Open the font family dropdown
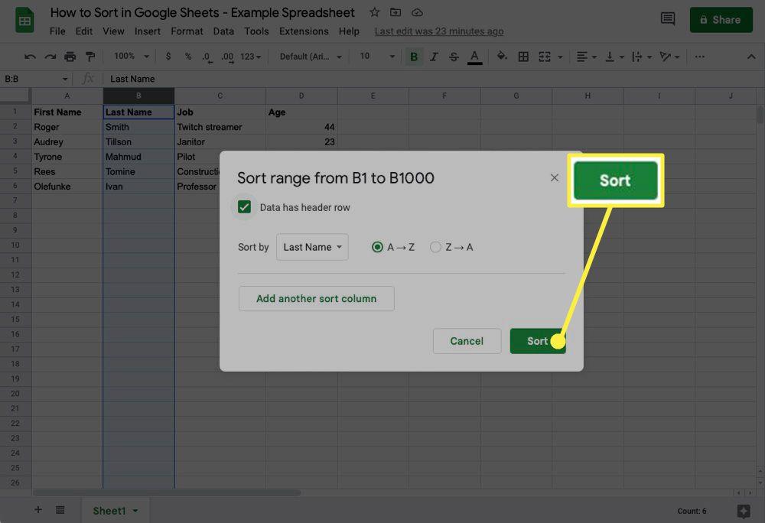The width and height of the screenshot is (765, 523). [x=311, y=57]
